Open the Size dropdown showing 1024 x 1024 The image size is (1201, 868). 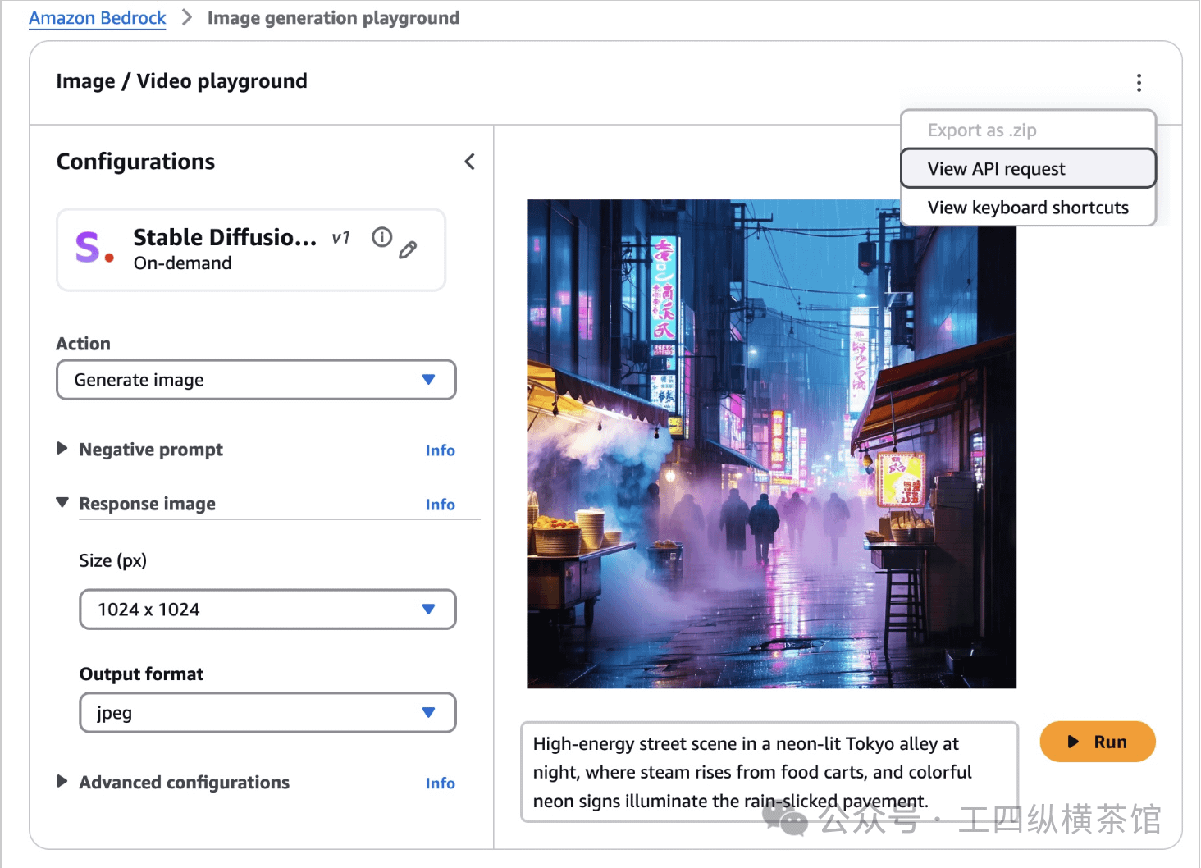click(267, 610)
